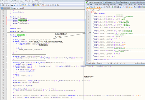
Task: Collapse cookiepath if-block fold marker line 124
Action: 7,89
